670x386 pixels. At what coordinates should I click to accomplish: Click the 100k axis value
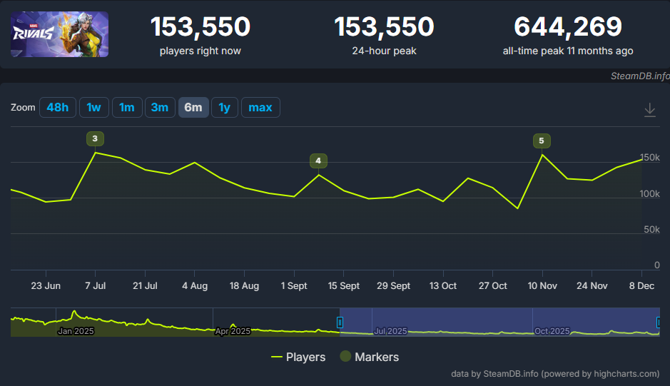tap(649, 193)
